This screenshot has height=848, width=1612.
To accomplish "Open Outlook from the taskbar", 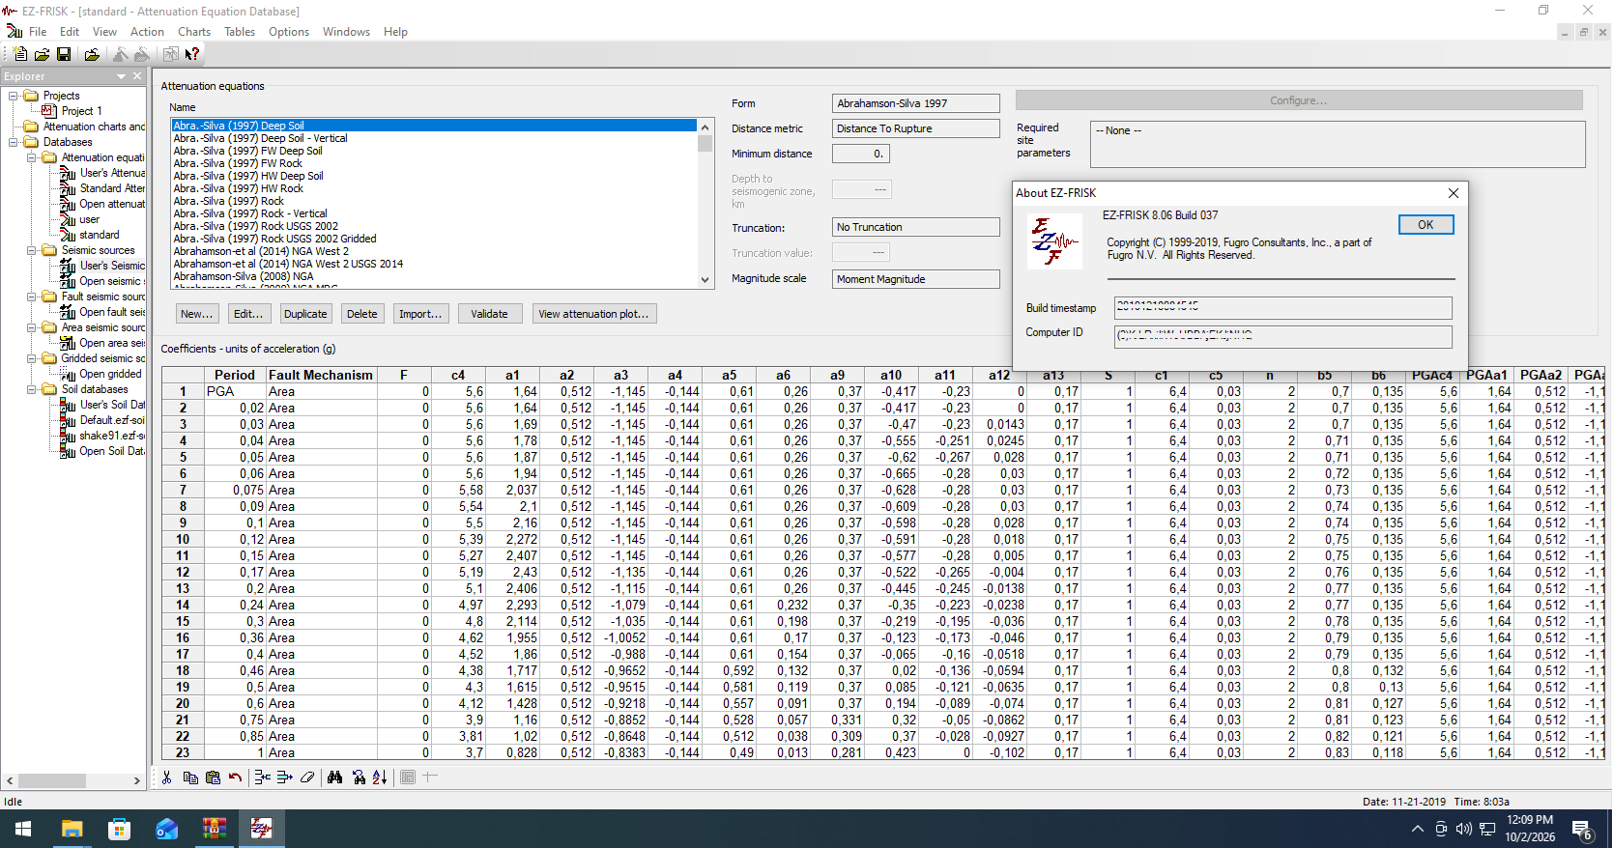I will point(166,829).
